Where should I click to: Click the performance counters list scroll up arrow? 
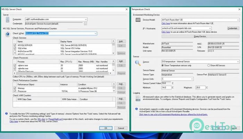pyautogui.click(x=114, y=84)
